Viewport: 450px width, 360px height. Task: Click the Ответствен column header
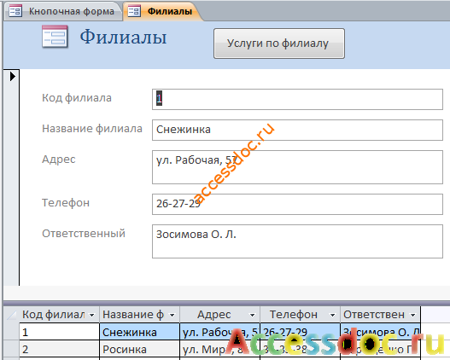click(x=380, y=315)
